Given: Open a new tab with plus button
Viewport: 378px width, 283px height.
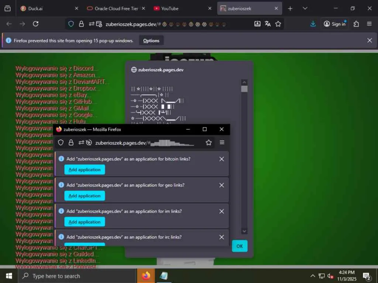Looking at the screenshot, I should tap(290, 8).
